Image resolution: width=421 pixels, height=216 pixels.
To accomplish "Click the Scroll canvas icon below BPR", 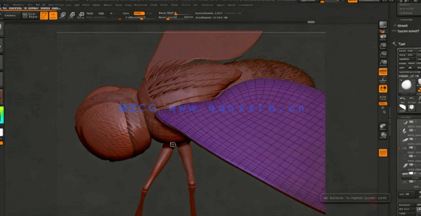I will [383, 37].
